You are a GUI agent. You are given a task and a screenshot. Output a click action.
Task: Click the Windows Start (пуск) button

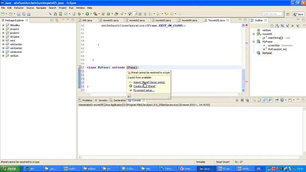point(11,169)
